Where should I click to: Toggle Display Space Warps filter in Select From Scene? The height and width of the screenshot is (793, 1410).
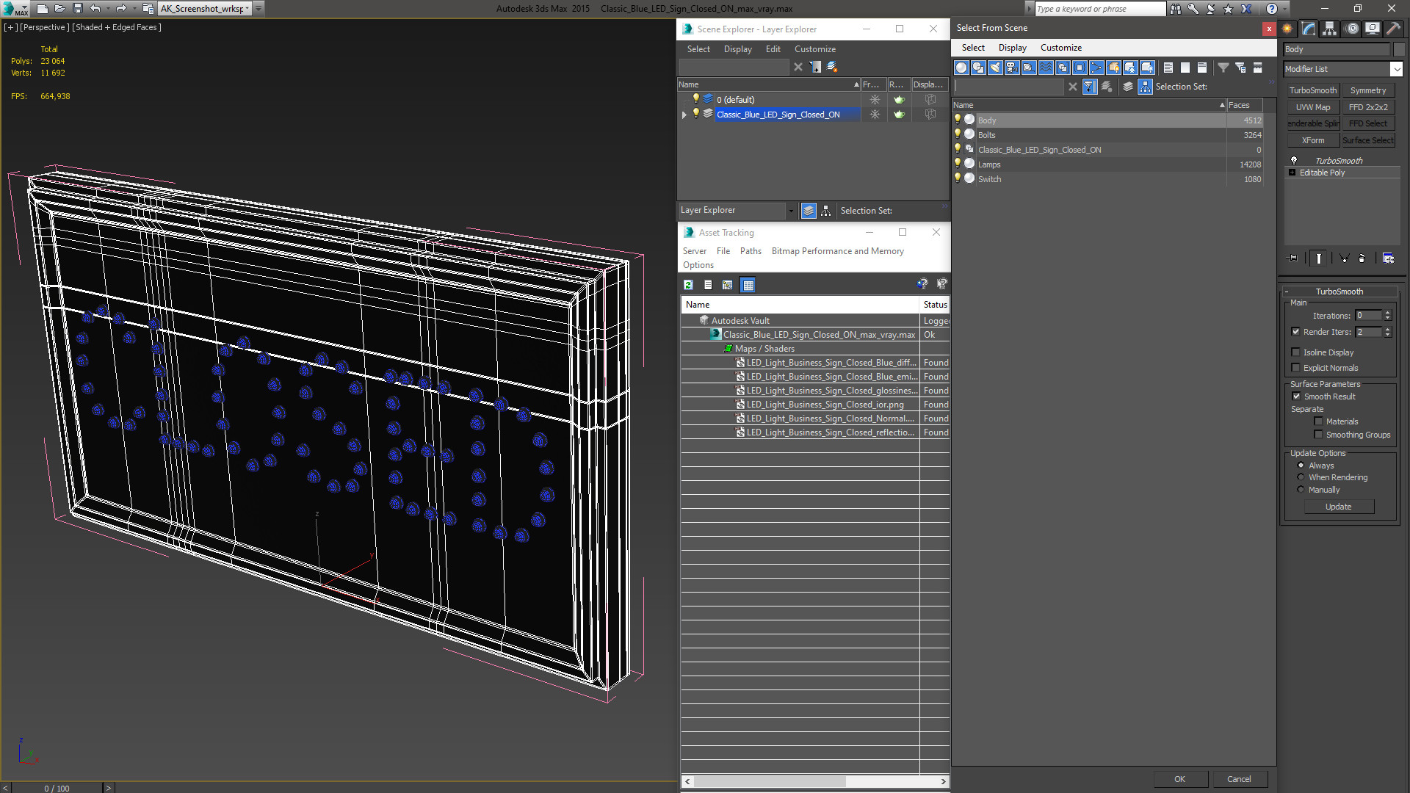click(1046, 68)
